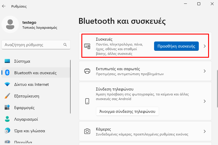This screenshot has width=218, height=145.
Task: Select Bluetooth και συσκευές in sidebar
Action: 36,73
